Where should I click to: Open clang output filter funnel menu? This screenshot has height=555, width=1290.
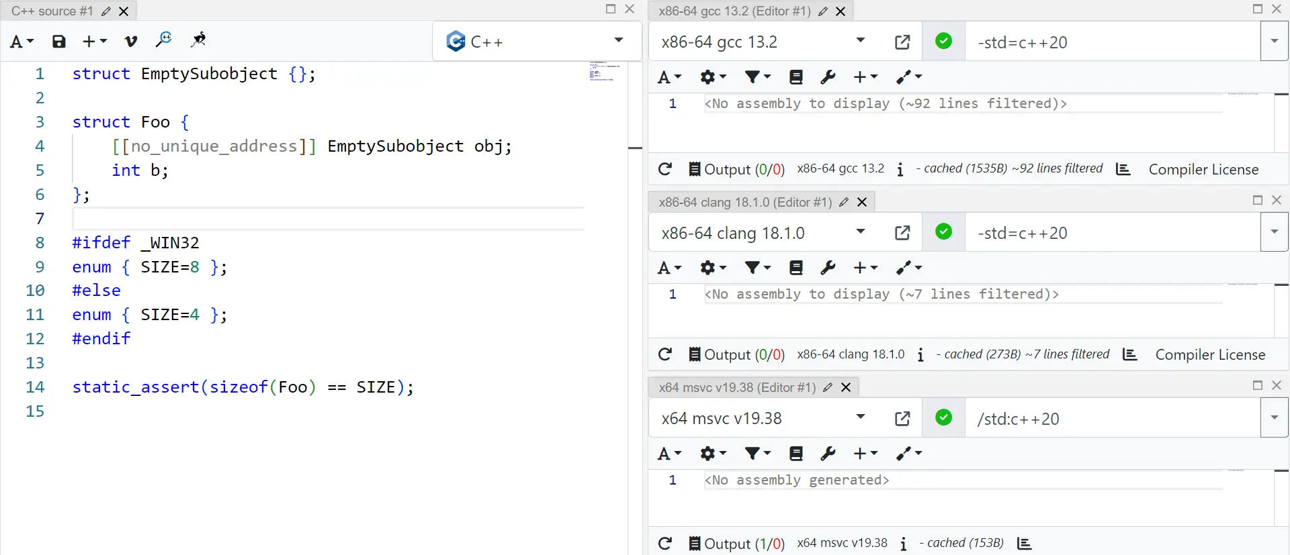757,268
